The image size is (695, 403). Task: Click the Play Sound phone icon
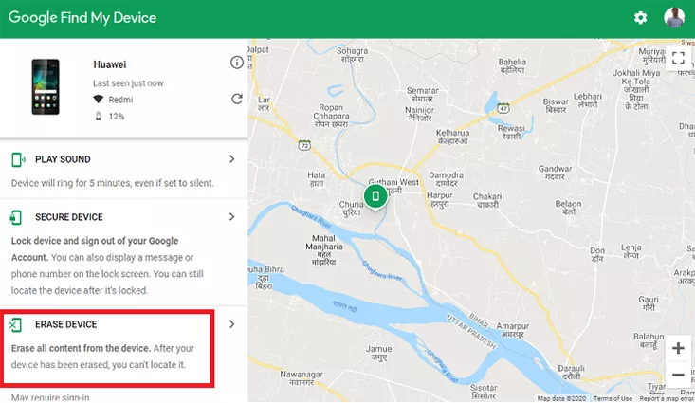[x=17, y=160]
